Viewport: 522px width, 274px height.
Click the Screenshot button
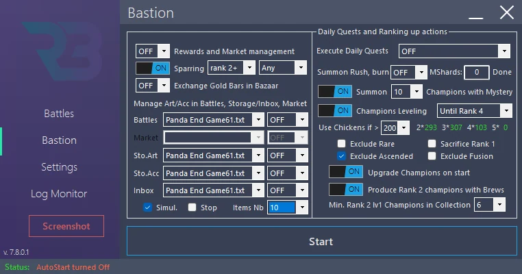coord(66,226)
